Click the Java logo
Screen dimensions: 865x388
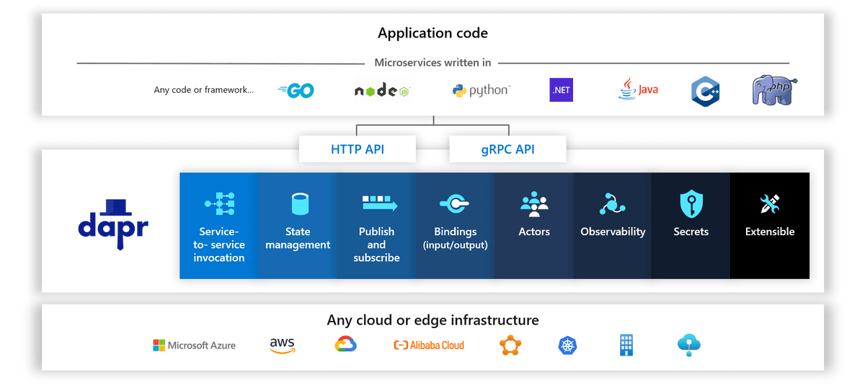[x=638, y=89]
